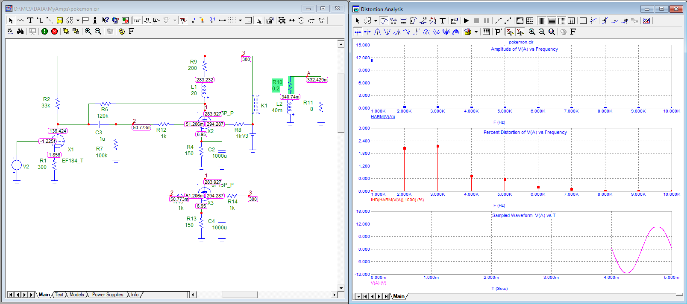Open the component shapes dropdown arrow
Image resolution: width=687 pixels, height=304 pixels.
coord(78,20)
